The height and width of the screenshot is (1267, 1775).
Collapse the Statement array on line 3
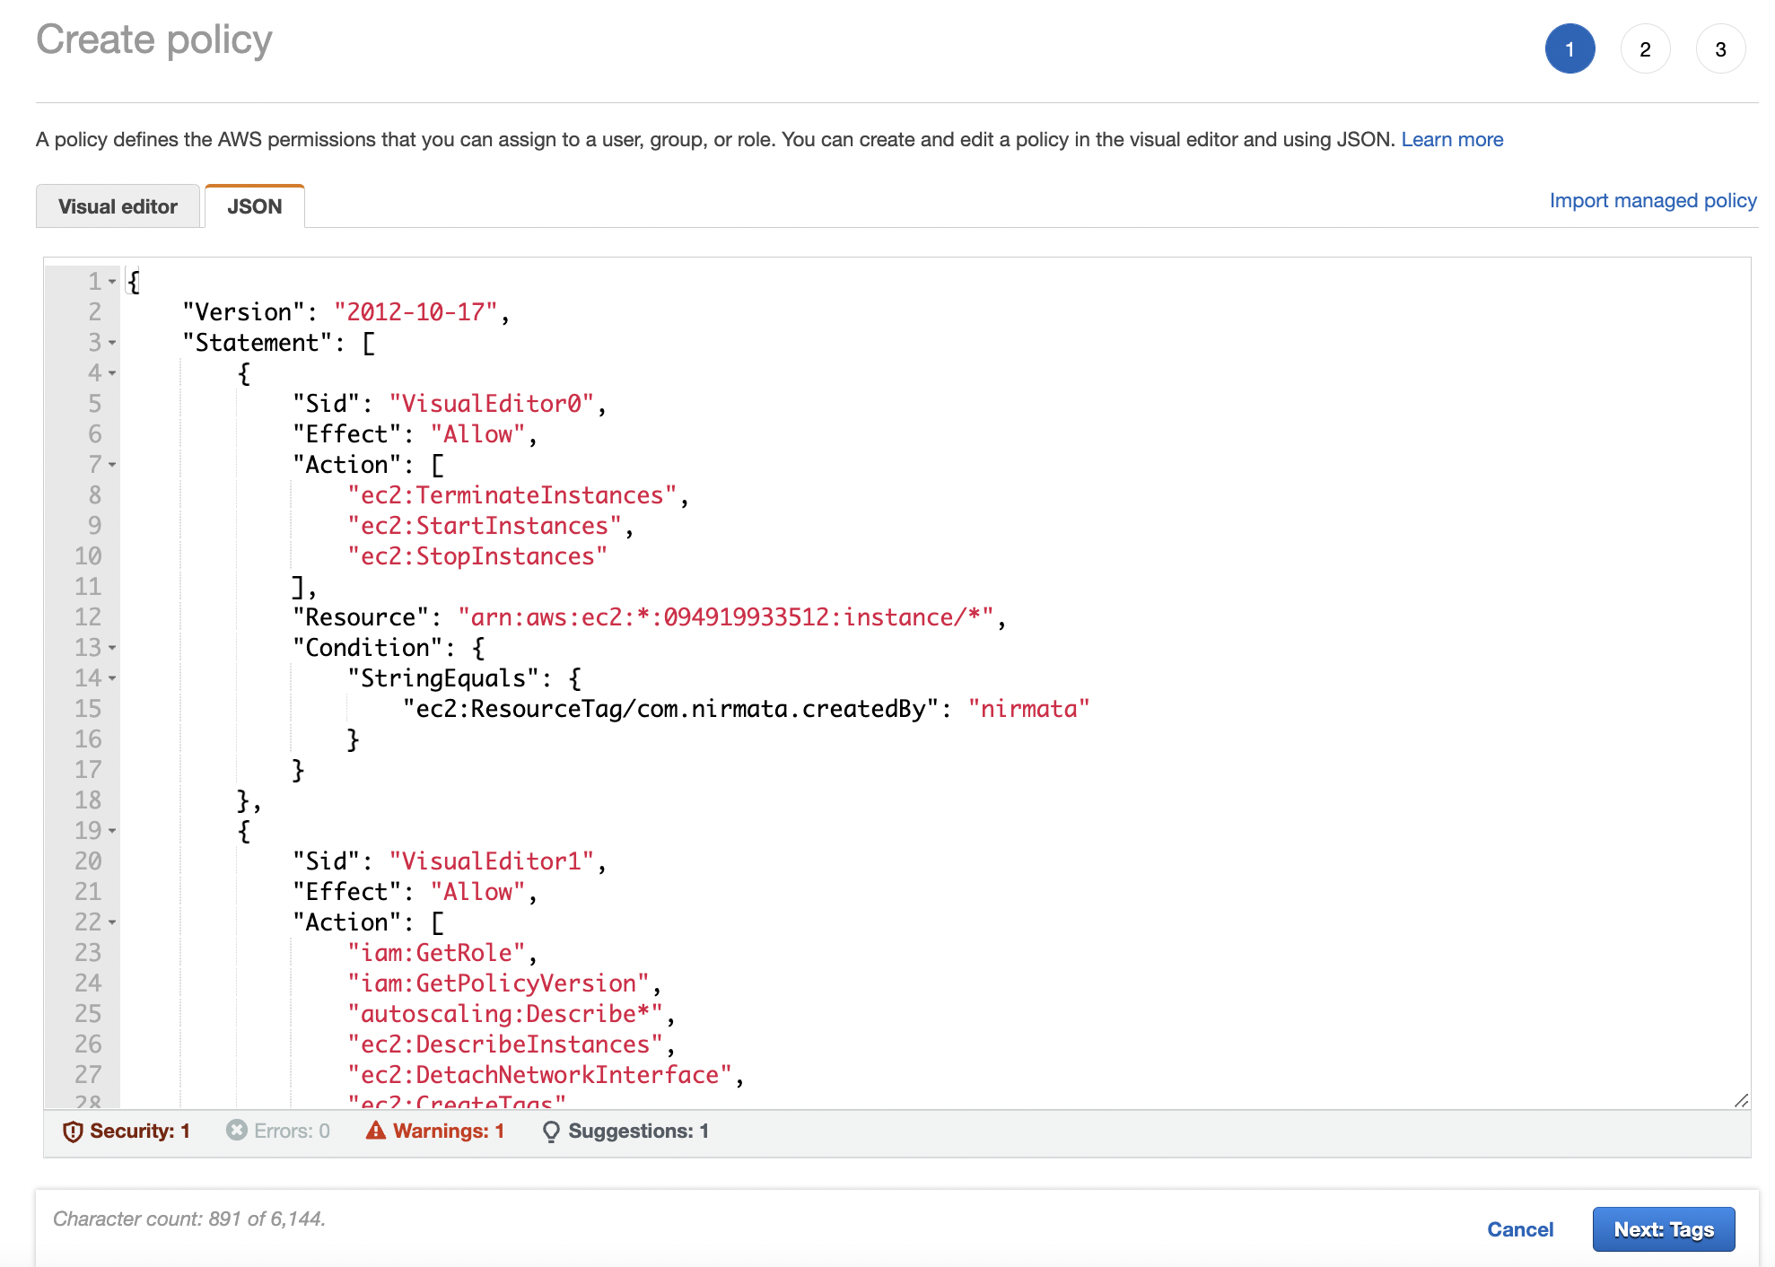pyautogui.click(x=110, y=343)
